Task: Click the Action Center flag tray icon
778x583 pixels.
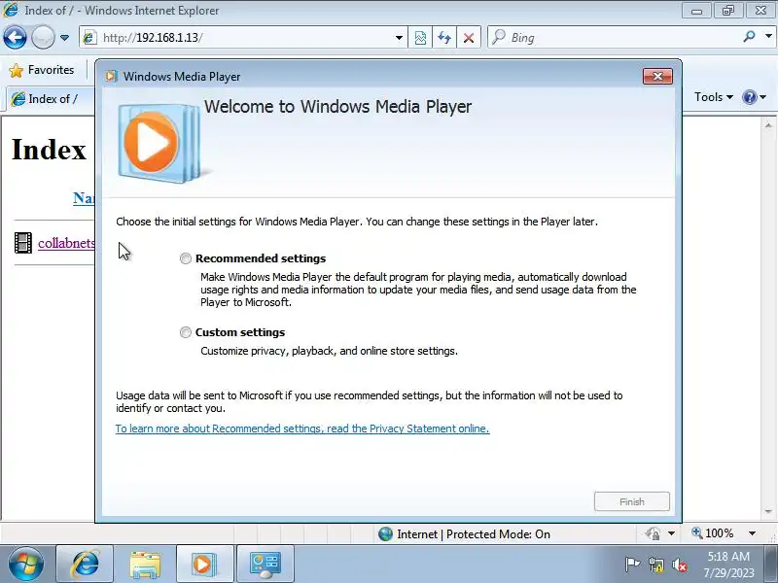Action: coord(632,565)
